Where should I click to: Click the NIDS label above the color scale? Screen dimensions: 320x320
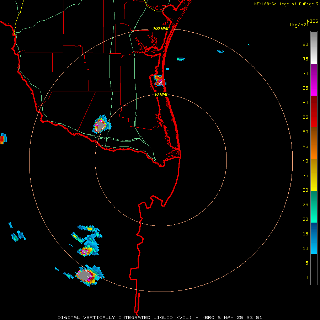pos(312,21)
